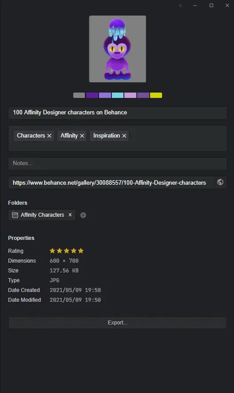The height and width of the screenshot is (393, 234).
Task: Click the image title field
Action: (x=118, y=113)
